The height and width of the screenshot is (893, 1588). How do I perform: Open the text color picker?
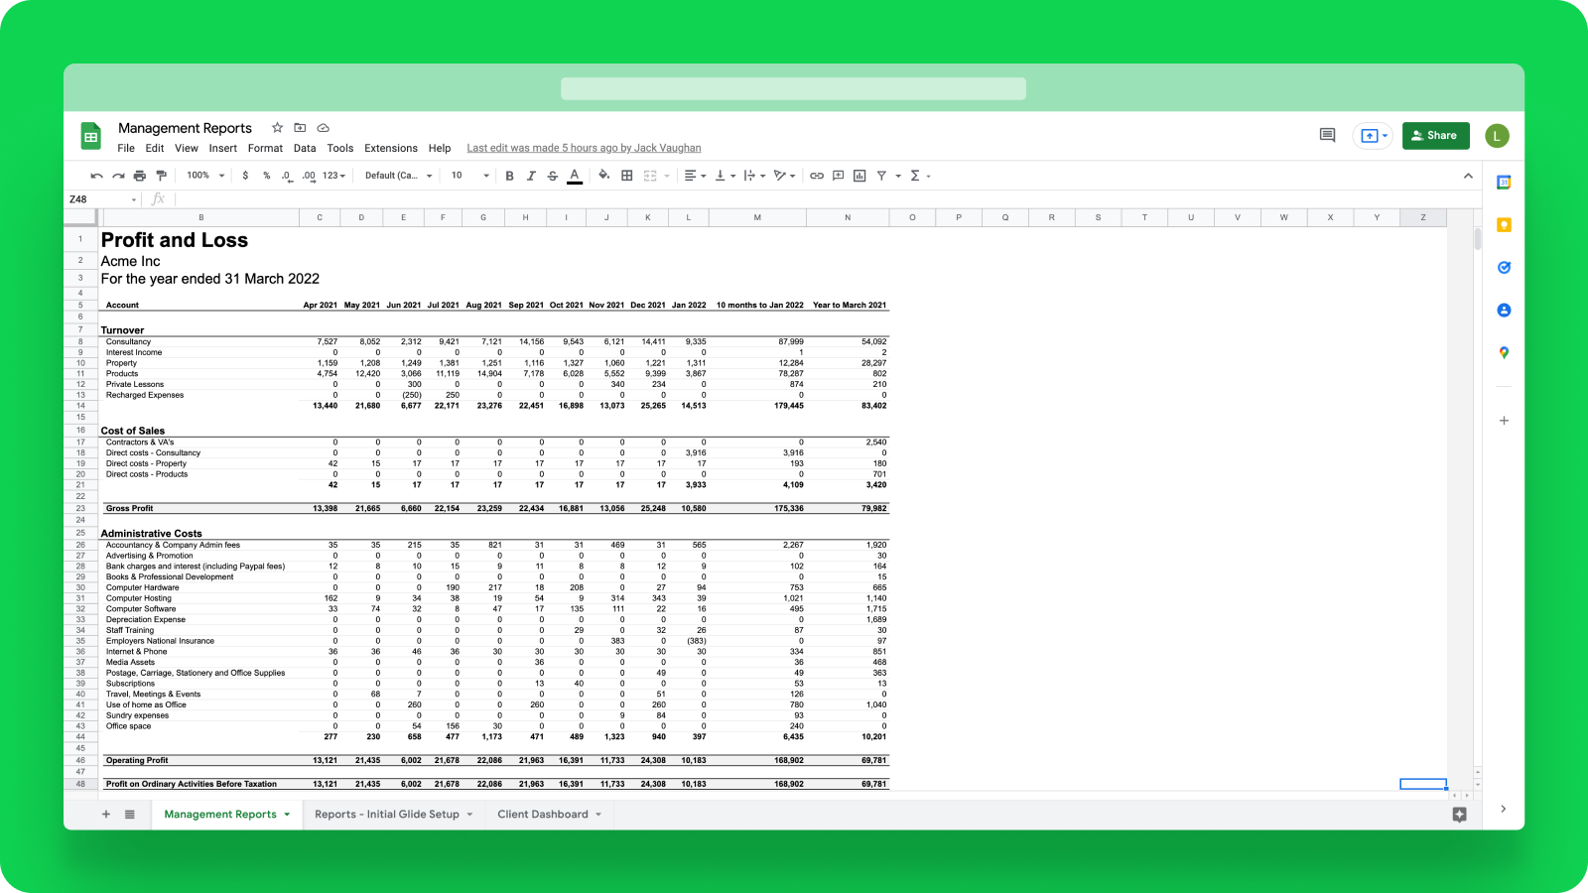(x=575, y=176)
